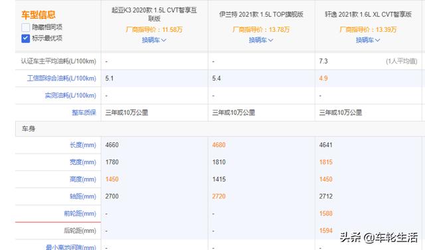This screenshot has width=425, height=250.
Task: Click the 1810 width value
Action: click(218, 162)
